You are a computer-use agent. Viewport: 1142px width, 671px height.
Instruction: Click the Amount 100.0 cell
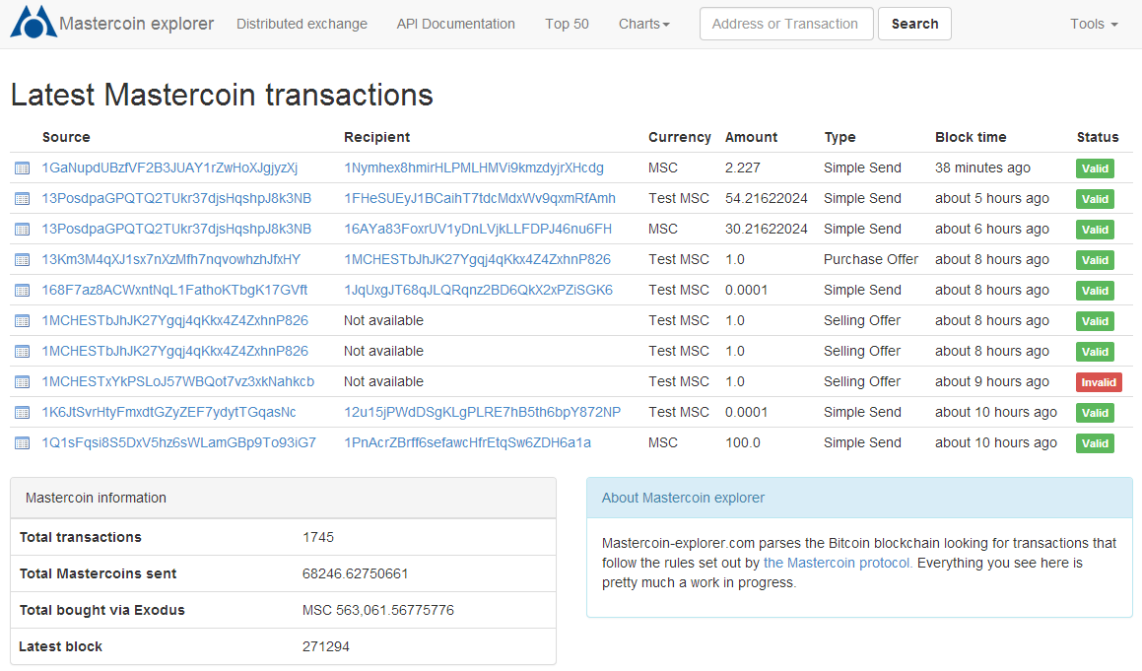point(743,443)
